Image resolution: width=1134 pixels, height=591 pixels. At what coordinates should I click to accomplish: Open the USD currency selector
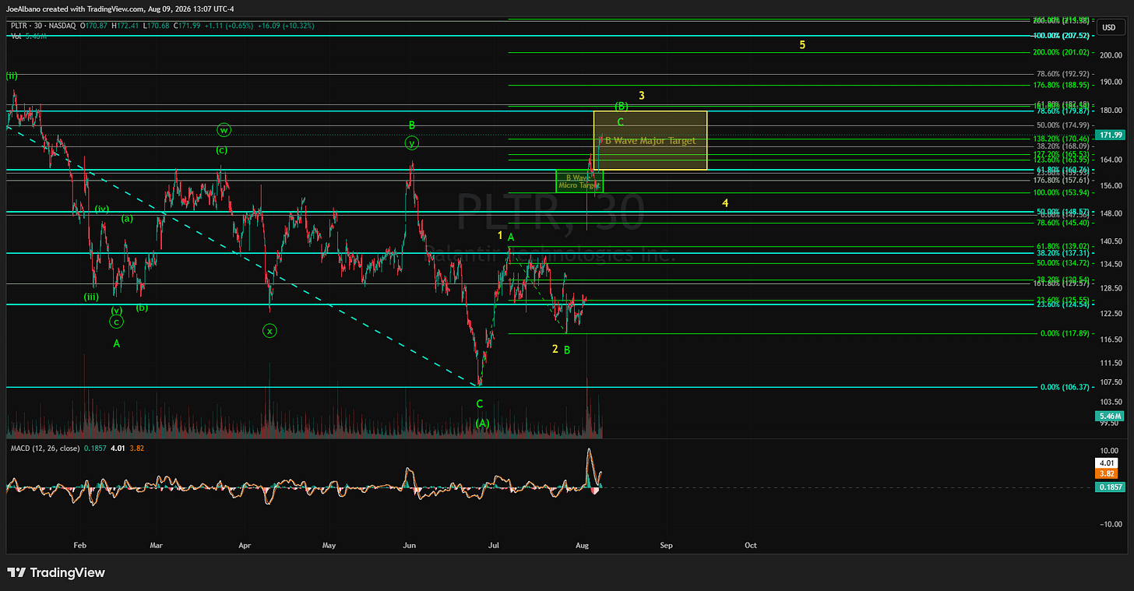click(x=1108, y=28)
